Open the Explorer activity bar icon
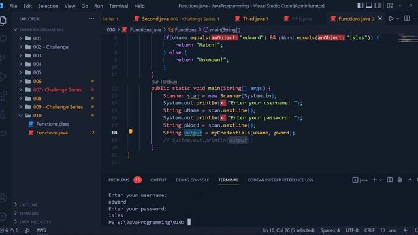Screen dimensions: 418x235 pos(3,21)
